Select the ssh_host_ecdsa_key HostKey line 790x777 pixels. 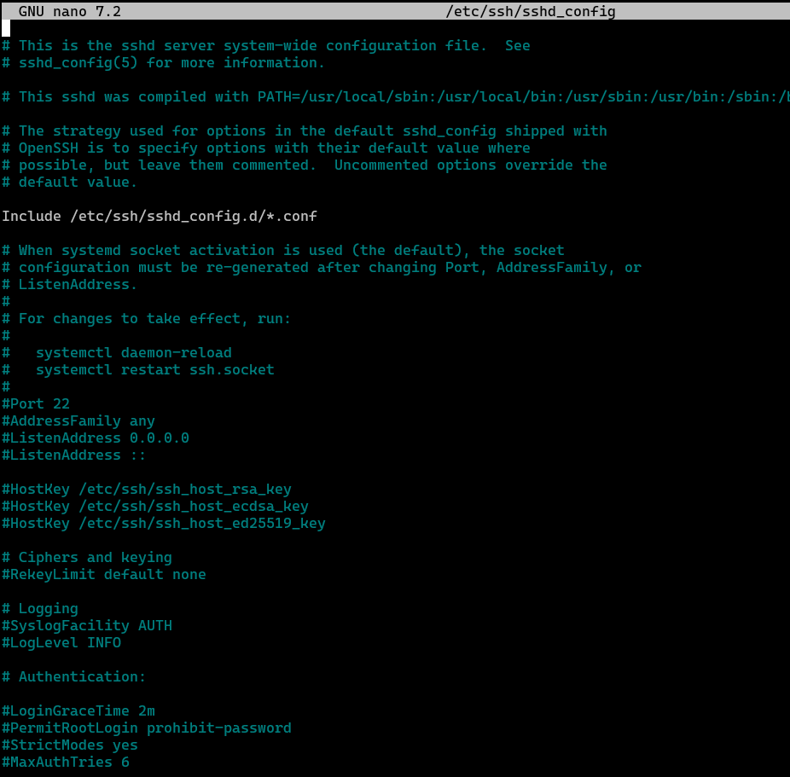point(154,506)
